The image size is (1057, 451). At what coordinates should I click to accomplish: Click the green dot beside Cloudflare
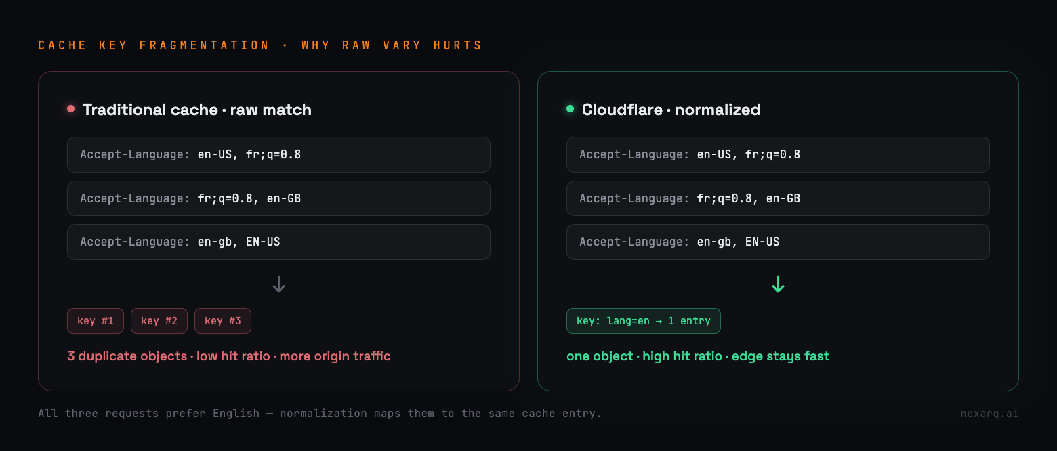571,109
